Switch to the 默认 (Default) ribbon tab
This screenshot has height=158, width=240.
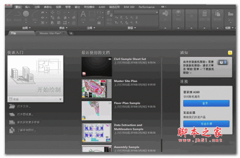click(x=18, y=7)
